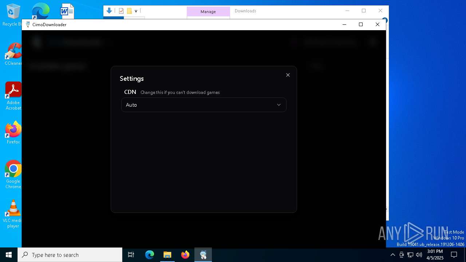Image resolution: width=466 pixels, height=262 pixels.
Task: Switch to Manage tab in Explorer
Action: 208,12
